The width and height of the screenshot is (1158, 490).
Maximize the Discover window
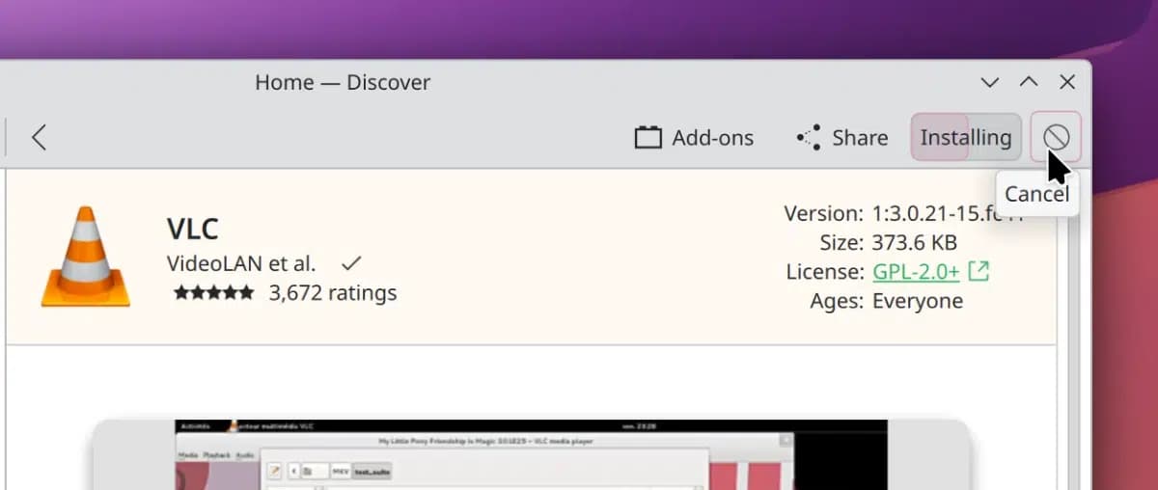tap(1029, 83)
